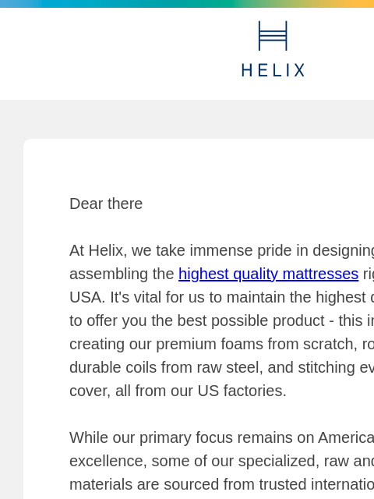Viewport: 374px width, 499px height.
Task: Click the gray background band below the header
Action: [187, 119]
